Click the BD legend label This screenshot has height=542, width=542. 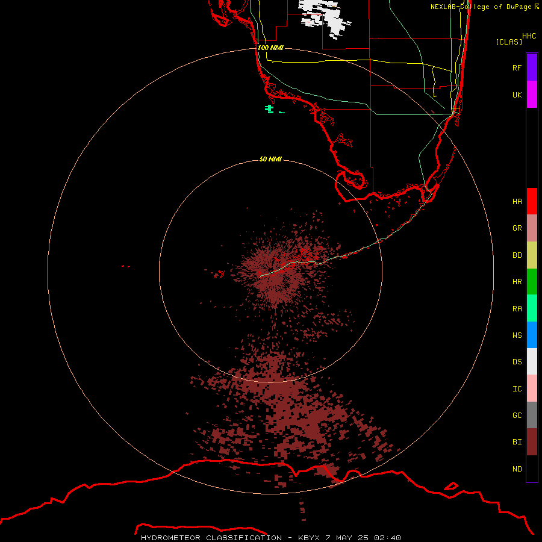pyautogui.click(x=517, y=255)
